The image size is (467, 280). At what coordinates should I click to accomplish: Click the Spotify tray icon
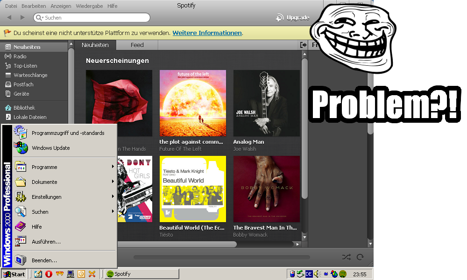coord(343,274)
